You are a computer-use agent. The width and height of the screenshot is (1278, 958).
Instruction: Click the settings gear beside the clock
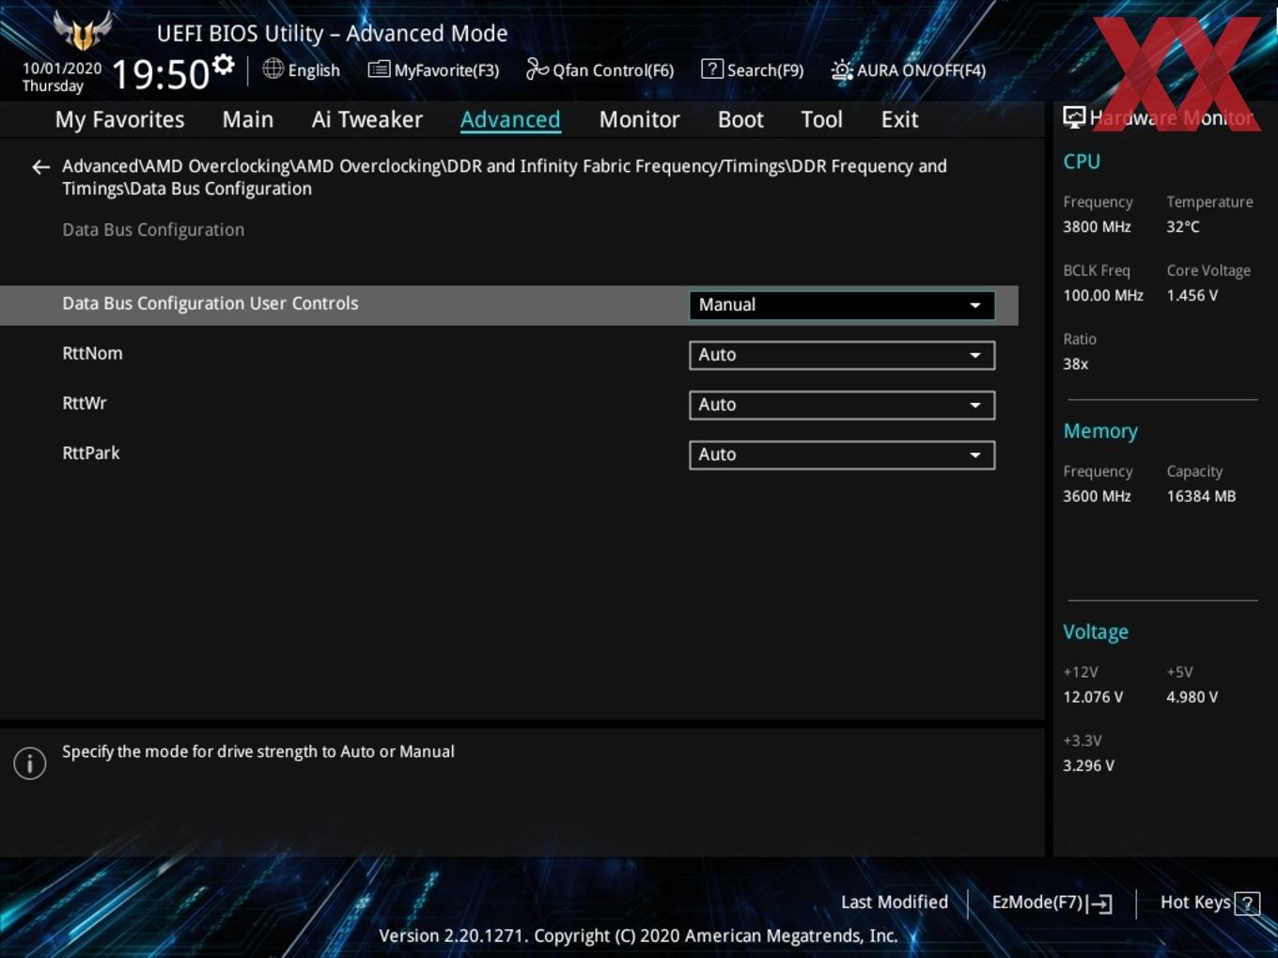224,65
